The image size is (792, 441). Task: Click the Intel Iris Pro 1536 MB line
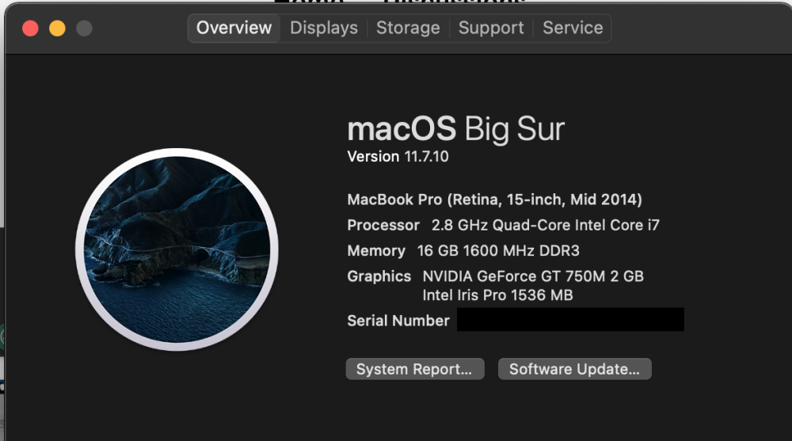[497, 295]
